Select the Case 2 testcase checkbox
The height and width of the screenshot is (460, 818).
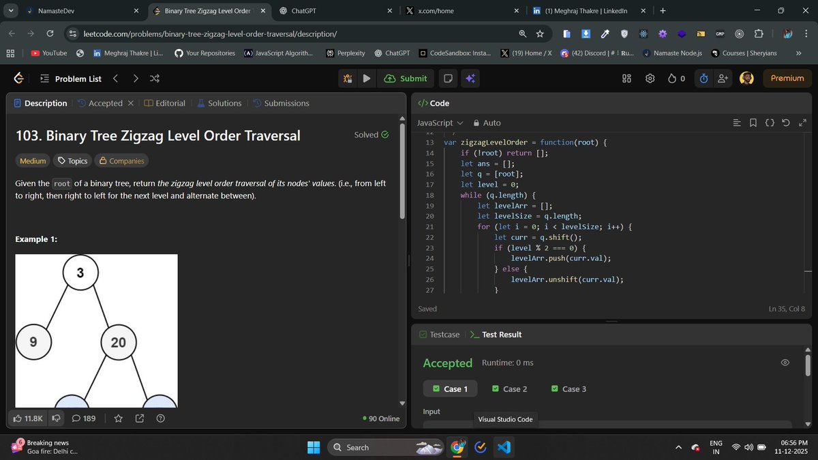coord(509,388)
